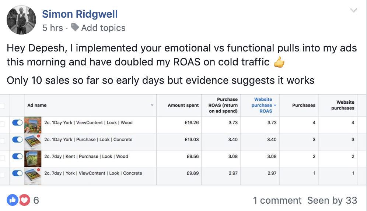This screenshot has height=211, width=367.
Task: Switch off the 7day York ViewContent Concrete ad
Action: 17,173
